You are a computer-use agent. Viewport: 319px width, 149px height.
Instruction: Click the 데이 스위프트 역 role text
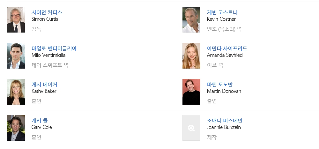[50, 65]
